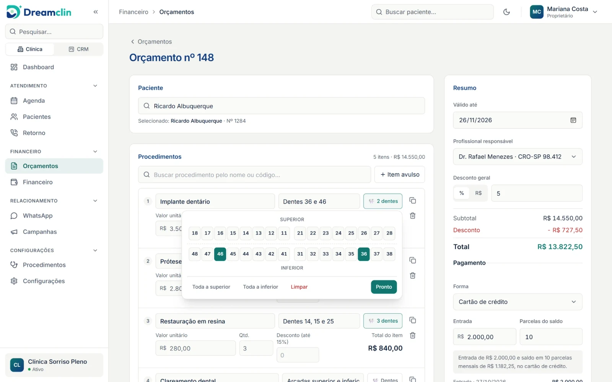Open Agenda in the sidebar
The height and width of the screenshot is (382, 612).
[x=54, y=101]
